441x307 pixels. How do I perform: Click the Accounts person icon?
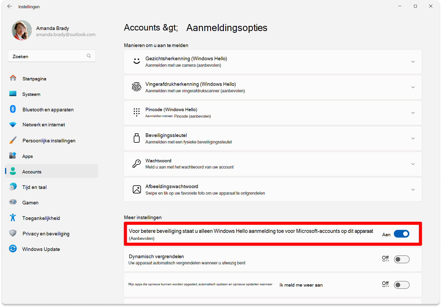[x=13, y=171]
